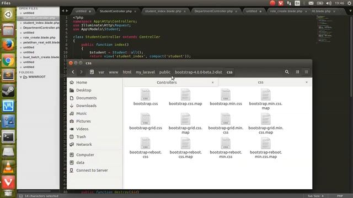The width and height of the screenshot is (353, 198).
Task: Select bootstrap-reboot.min.css.map file
Action: click(266, 148)
